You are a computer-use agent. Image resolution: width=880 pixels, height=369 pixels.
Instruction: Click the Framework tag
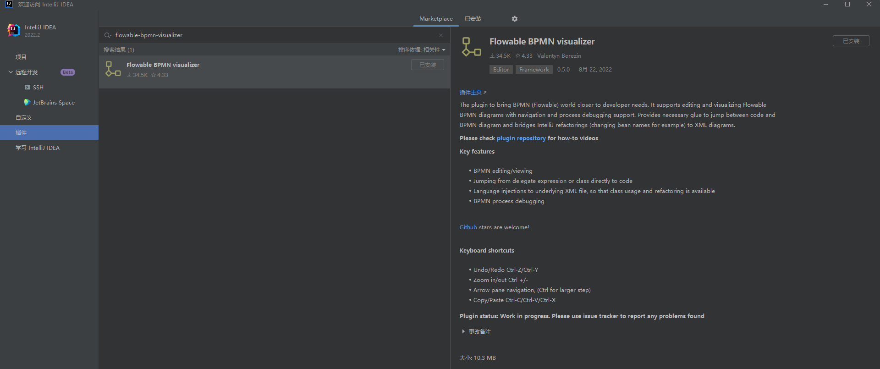click(x=534, y=69)
